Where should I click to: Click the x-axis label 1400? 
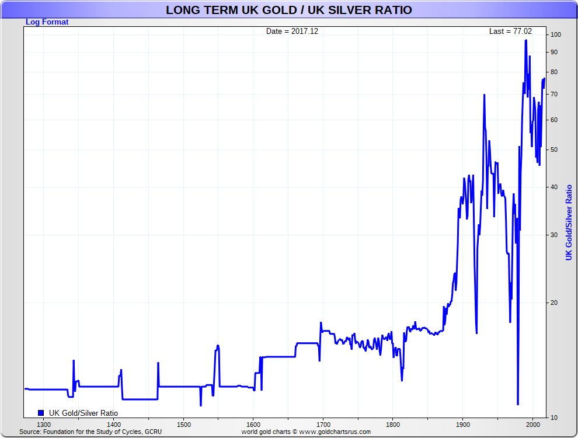(x=113, y=425)
